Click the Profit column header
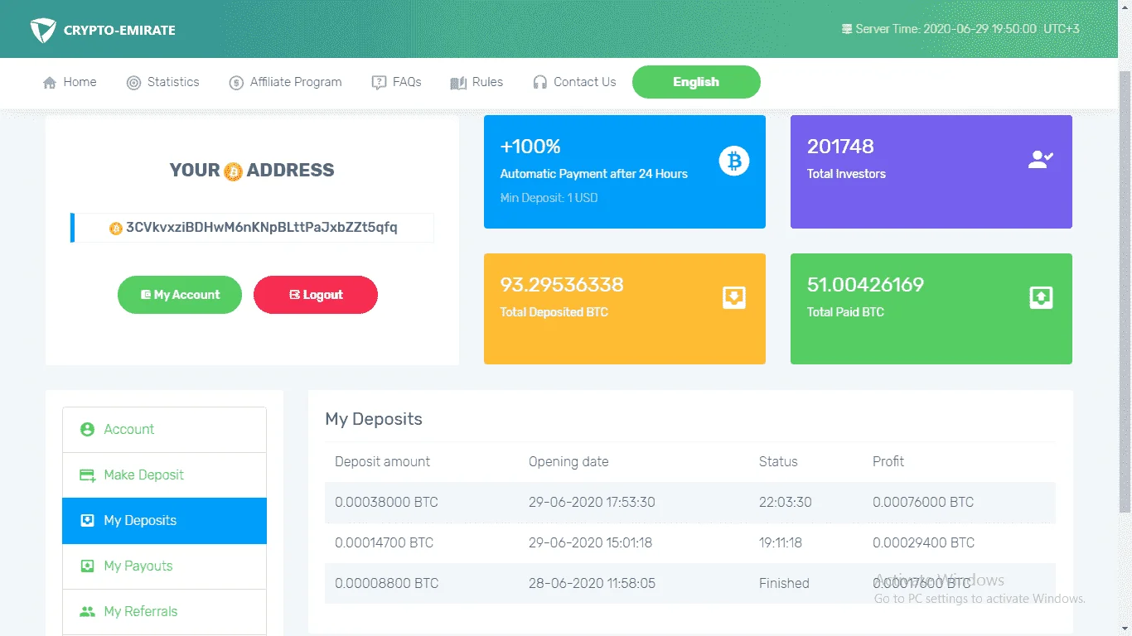Image resolution: width=1132 pixels, height=636 pixels. coord(888,462)
